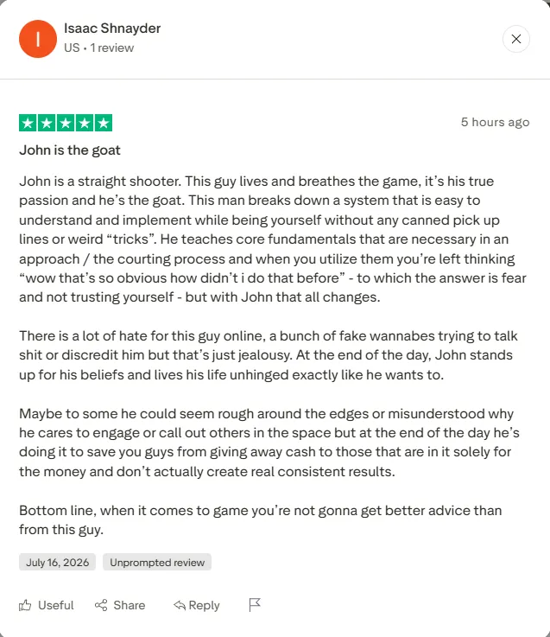
Task: Click the fifth green rating star
Action: click(x=104, y=123)
